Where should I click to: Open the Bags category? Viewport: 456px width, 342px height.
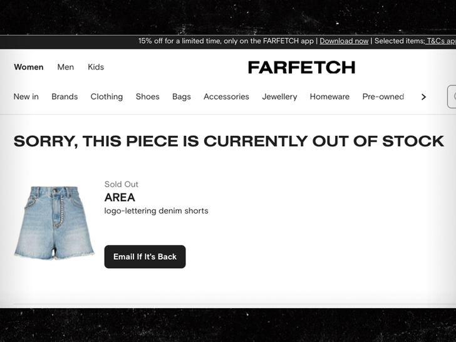tap(182, 96)
